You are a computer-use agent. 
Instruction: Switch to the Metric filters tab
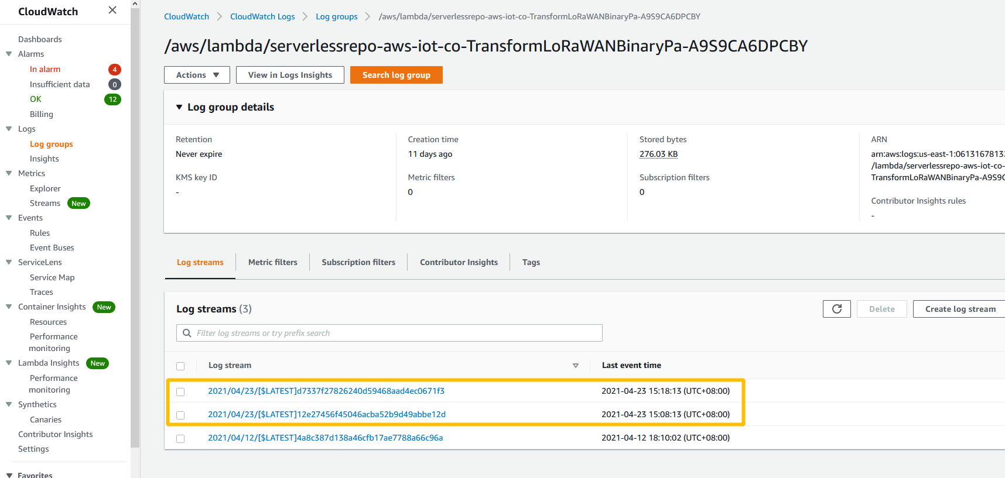point(273,262)
